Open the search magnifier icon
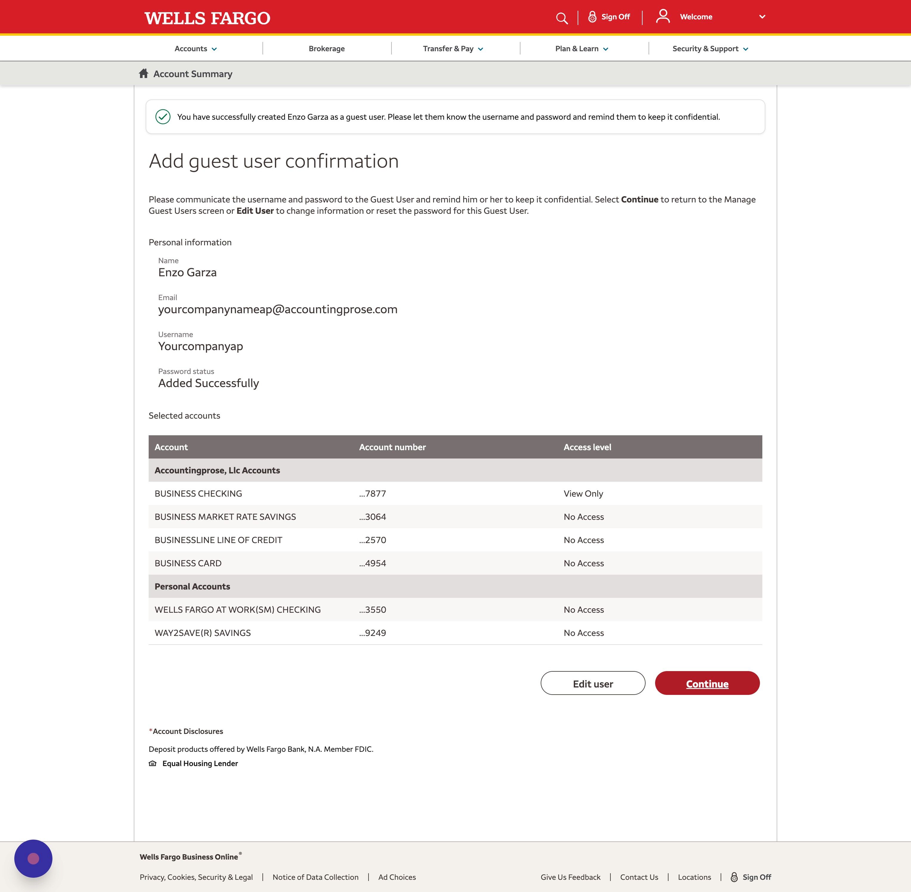911x892 pixels. (561, 17)
